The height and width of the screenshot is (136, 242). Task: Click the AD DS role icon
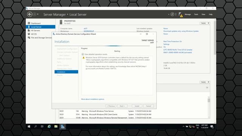(29, 34)
